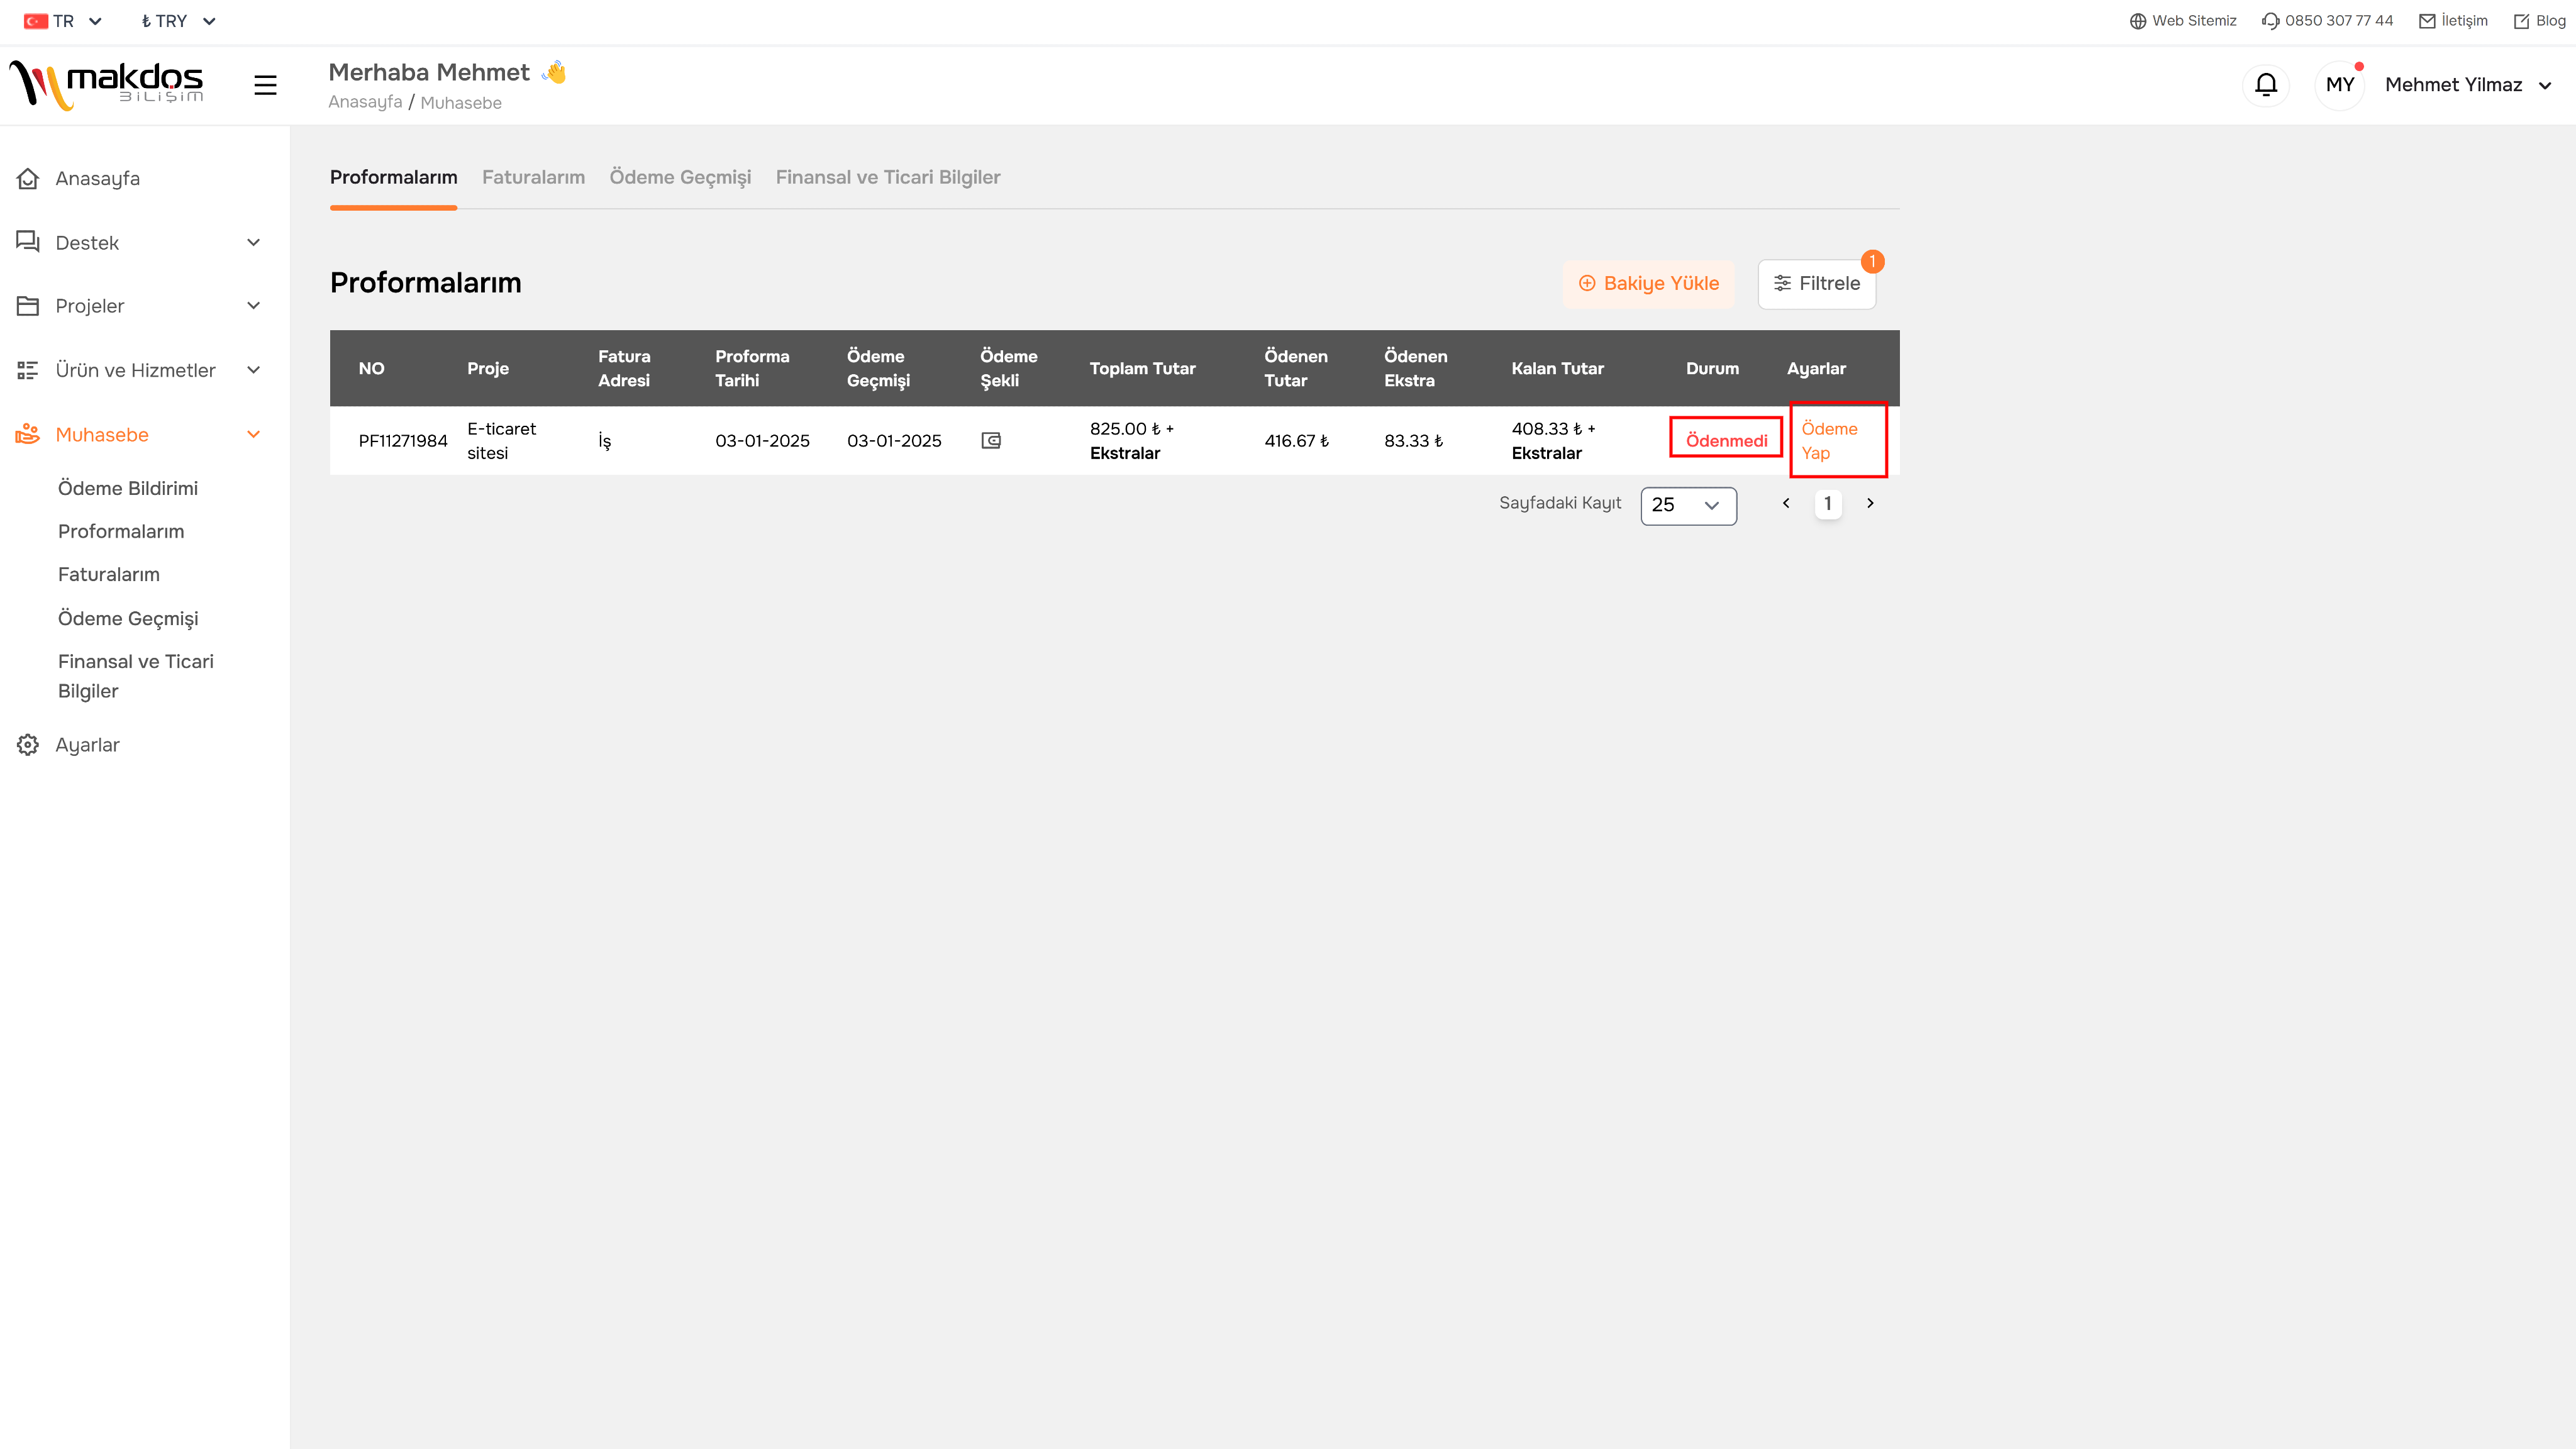Click the Makdos Bilişim logo
This screenshot has height=1449, width=2576.
[106, 85]
